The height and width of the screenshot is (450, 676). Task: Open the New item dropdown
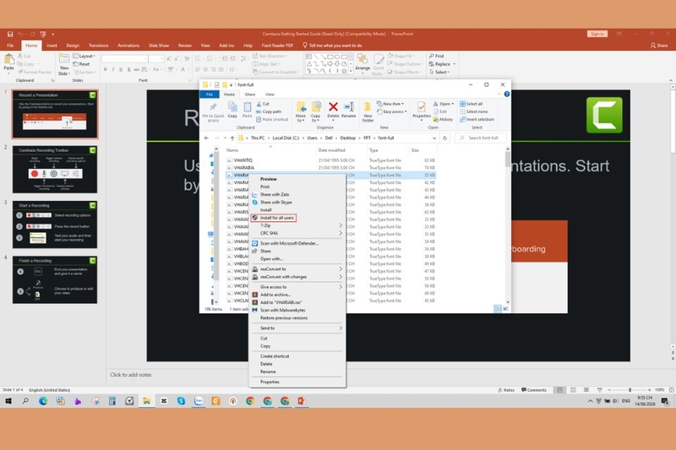click(390, 104)
